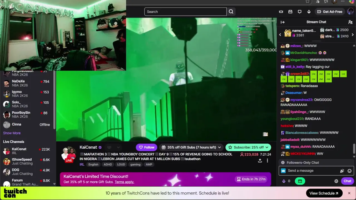Open the Bits diamond icon in header
The height and width of the screenshot is (200, 356).
[x=309, y=12]
